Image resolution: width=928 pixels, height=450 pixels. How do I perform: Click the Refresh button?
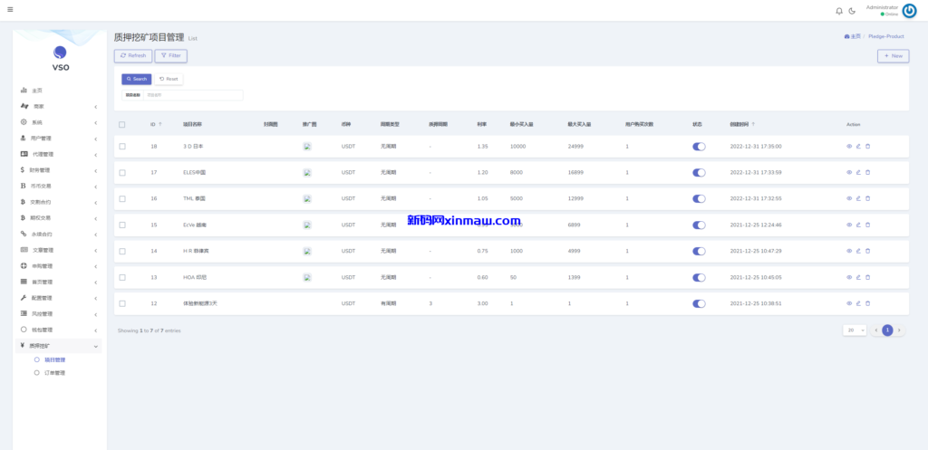point(132,56)
